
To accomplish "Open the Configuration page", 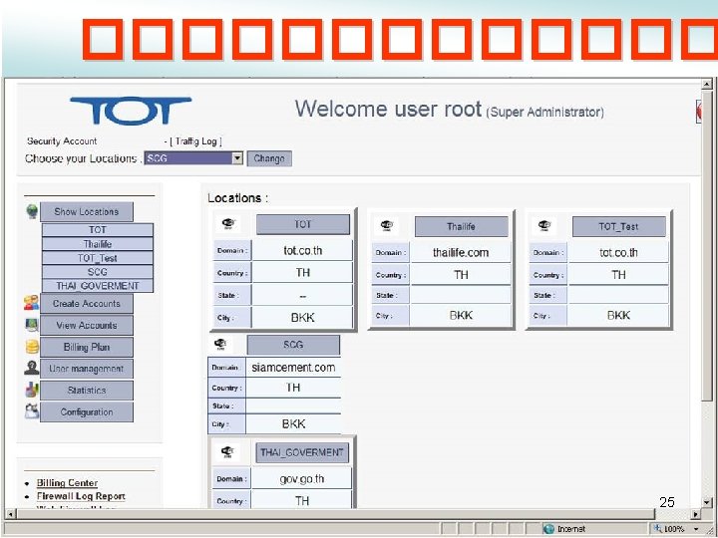I will (x=87, y=412).
